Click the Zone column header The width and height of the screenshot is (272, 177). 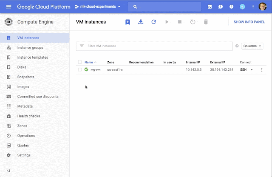pos(110,62)
